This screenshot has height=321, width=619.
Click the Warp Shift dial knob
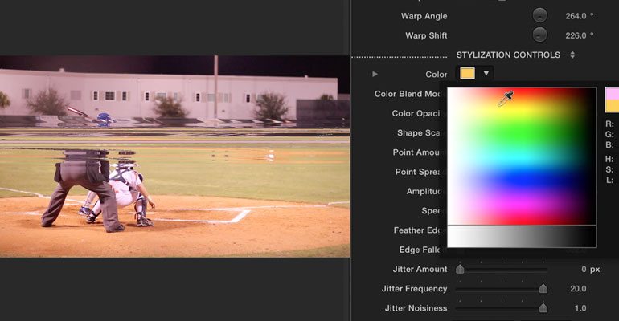tap(539, 35)
